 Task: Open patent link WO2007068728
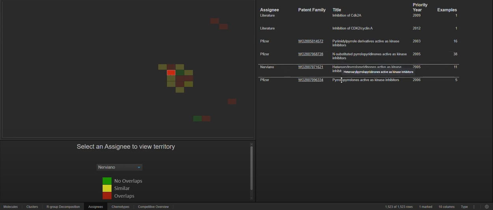[311, 54]
